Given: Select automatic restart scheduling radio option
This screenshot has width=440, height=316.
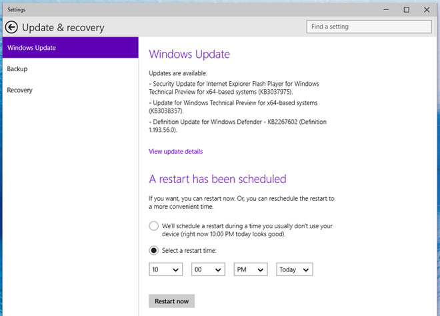Looking at the screenshot, I should pyautogui.click(x=154, y=226).
